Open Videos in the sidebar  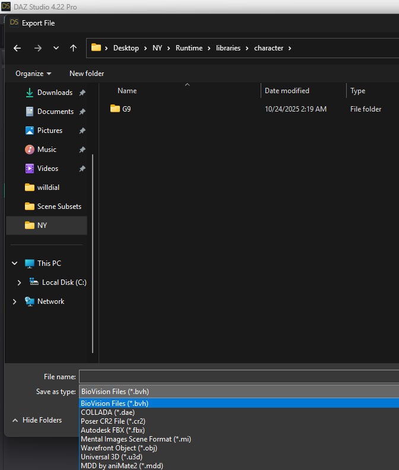pos(47,169)
